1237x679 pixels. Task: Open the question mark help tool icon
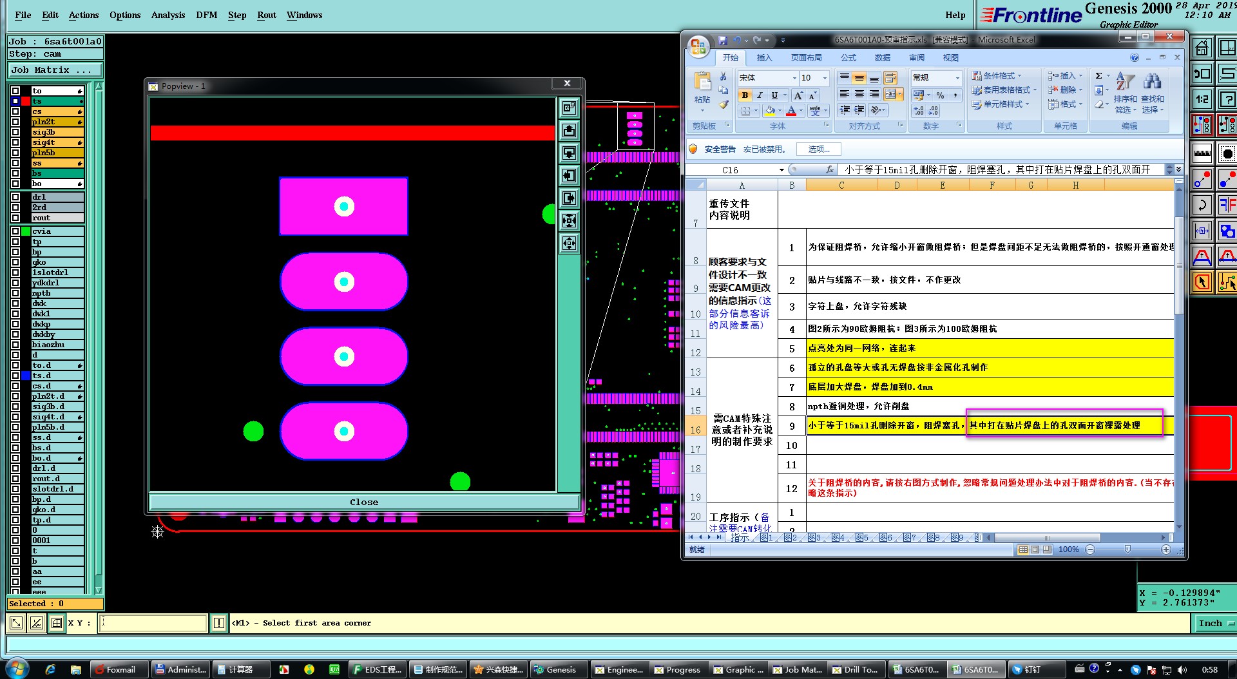point(1227,99)
